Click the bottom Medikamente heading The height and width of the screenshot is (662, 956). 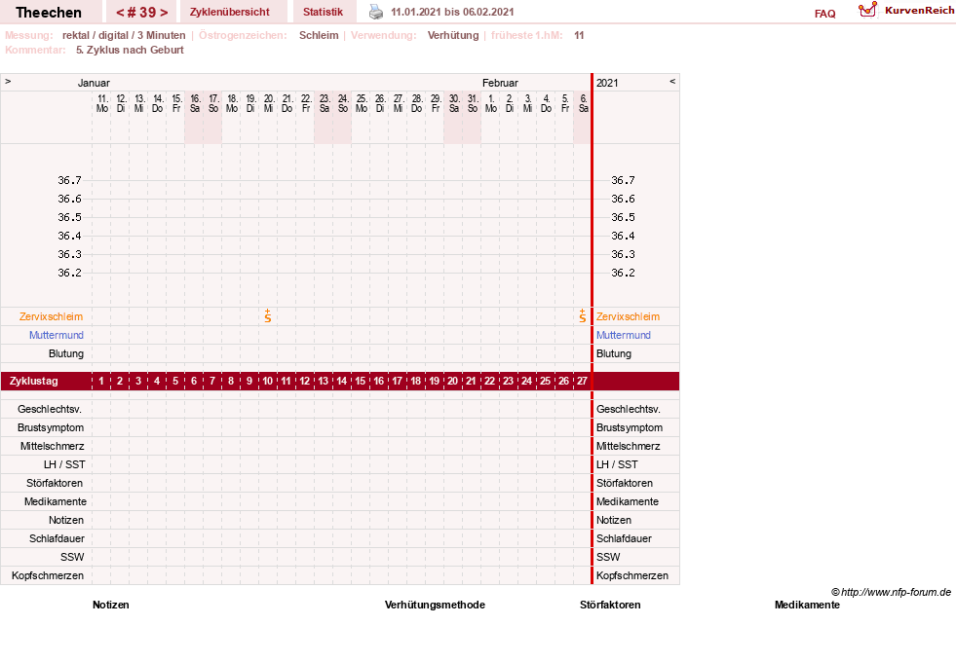[807, 605]
